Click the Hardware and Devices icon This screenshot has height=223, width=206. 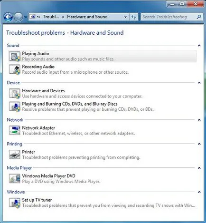point(15,93)
